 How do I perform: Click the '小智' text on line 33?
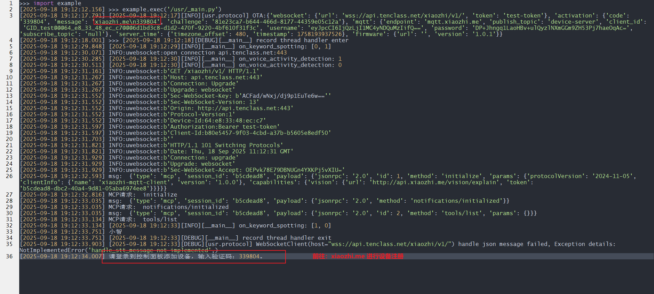point(116,232)
